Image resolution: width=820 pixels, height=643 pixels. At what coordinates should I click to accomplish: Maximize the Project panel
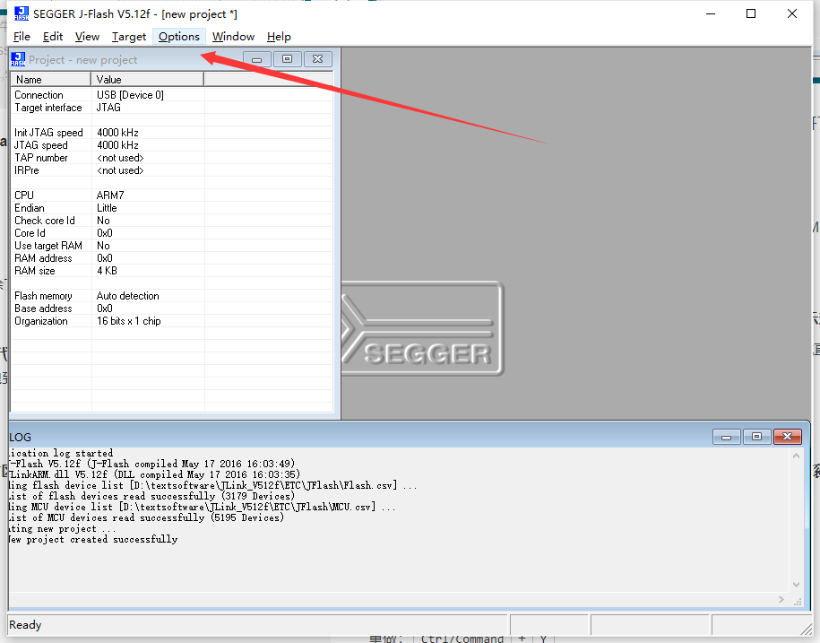click(x=287, y=59)
